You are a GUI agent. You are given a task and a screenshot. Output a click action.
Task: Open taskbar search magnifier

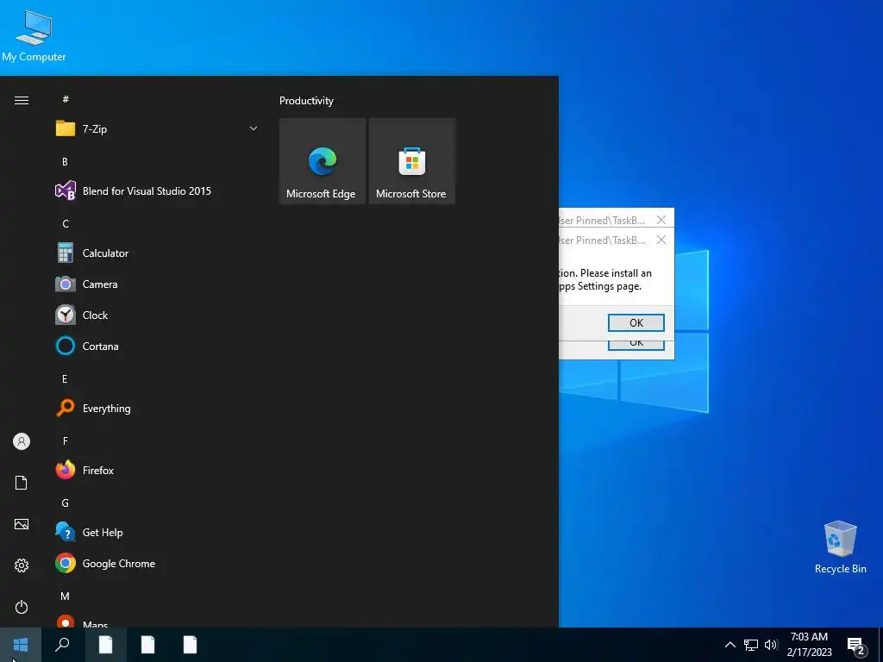point(62,645)
